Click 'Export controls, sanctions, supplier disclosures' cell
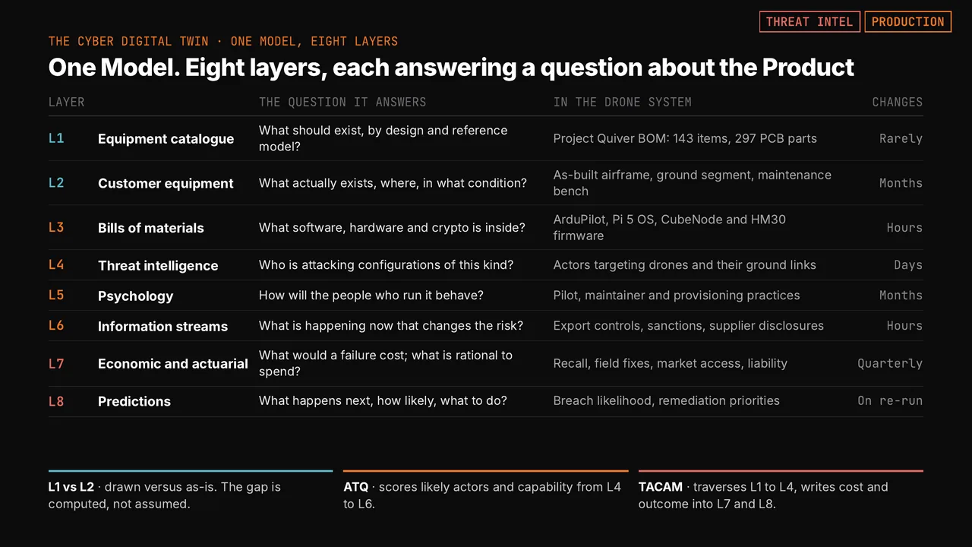This screenshot has height=547, width=972. point(688,325)
